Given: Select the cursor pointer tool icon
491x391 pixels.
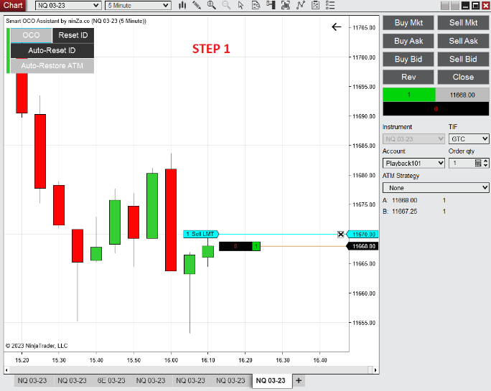Looking at the screenshot, I should (241, 6).
